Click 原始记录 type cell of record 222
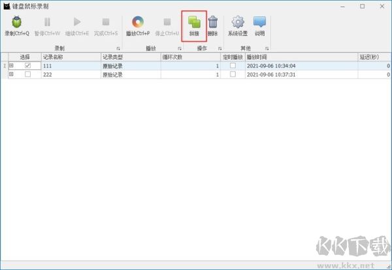This screenshot has width=392, height=270. [131, 75]
